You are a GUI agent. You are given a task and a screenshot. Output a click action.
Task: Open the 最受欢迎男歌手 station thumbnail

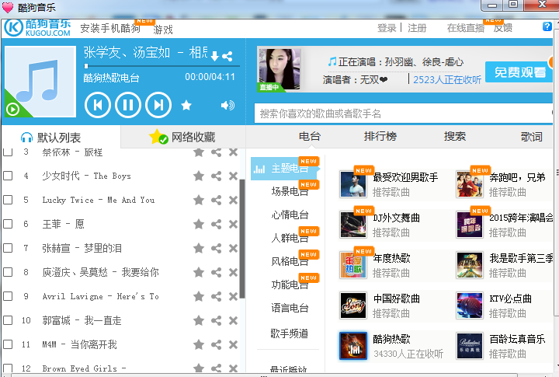[353, 184]
